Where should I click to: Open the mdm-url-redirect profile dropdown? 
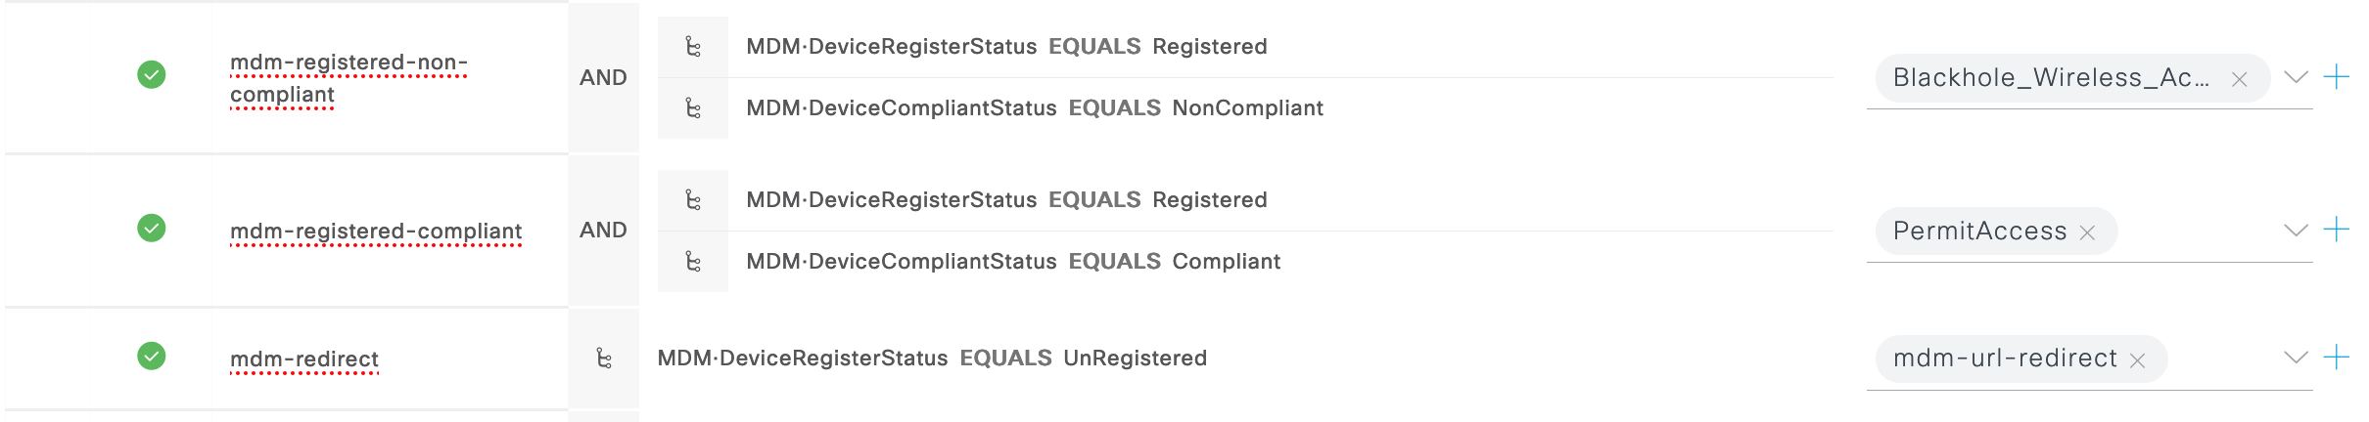point(2296,358)
